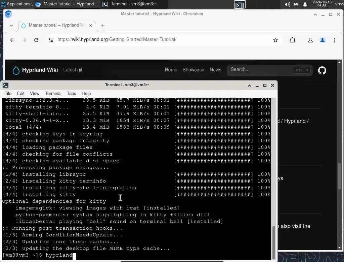344x262 pixels.
Task: Click the panel clock showing 2024-10-18
Action: tap(322, 4)
